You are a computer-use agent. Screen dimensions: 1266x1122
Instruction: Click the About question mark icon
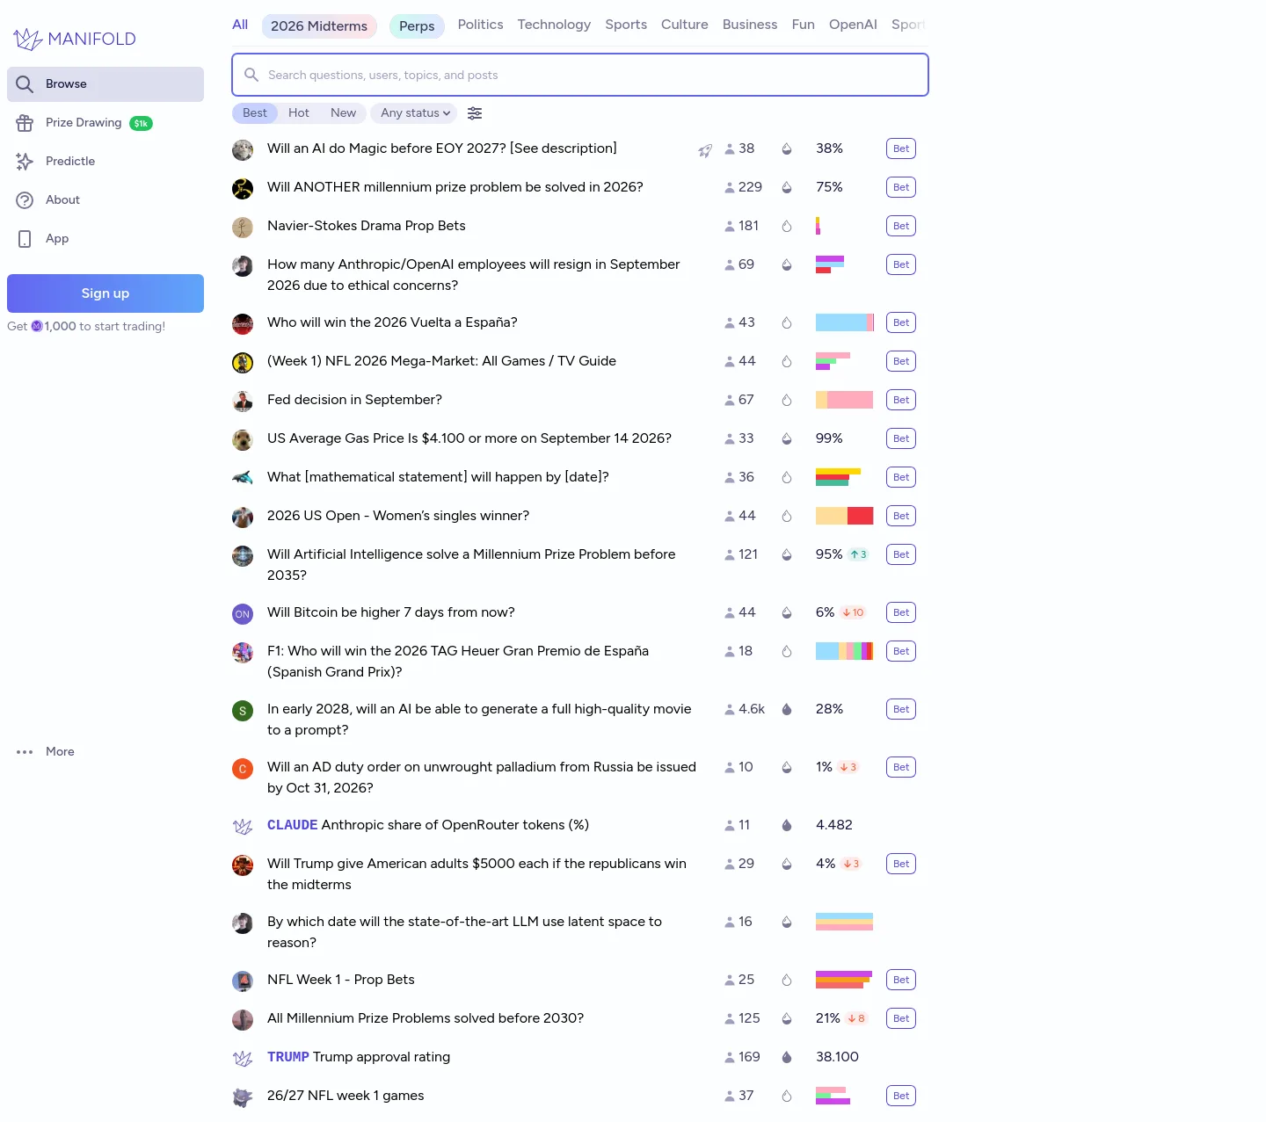pyautogui.click(x=25, y=200)
